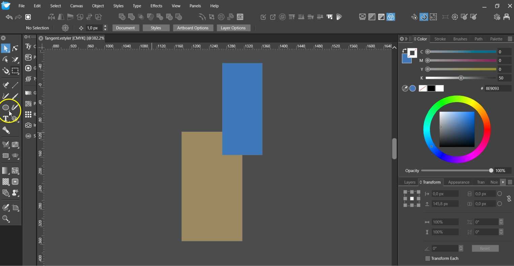
Task: Close the Tangent.vstyler document tab
Action: pos(41,38)
